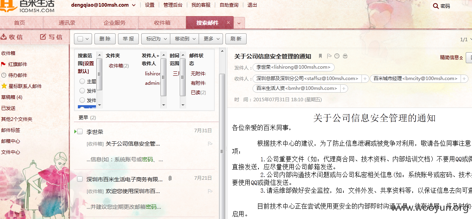472x219 pixels.
Task: Click the 刷新 button
Action: [x=236, y=39]
